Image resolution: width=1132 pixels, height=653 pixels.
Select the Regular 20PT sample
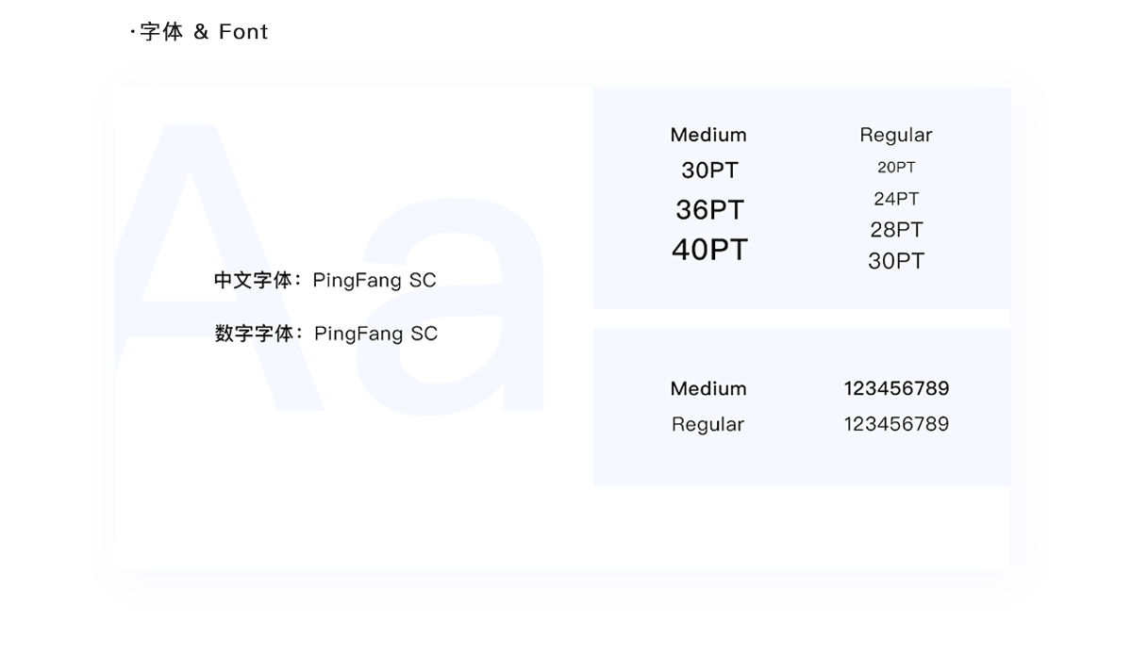tap(896, 168)
